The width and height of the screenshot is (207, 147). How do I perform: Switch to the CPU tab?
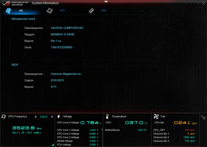pos(62,11)
